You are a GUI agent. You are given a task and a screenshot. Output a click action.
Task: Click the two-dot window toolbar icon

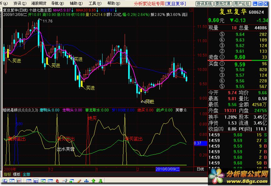(50, 181)
